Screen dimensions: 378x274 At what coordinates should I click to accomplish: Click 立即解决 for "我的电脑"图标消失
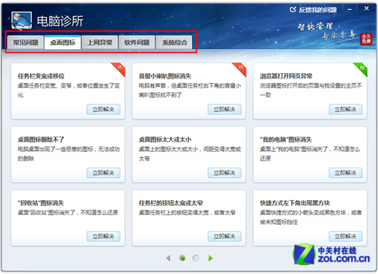[345, 173]
